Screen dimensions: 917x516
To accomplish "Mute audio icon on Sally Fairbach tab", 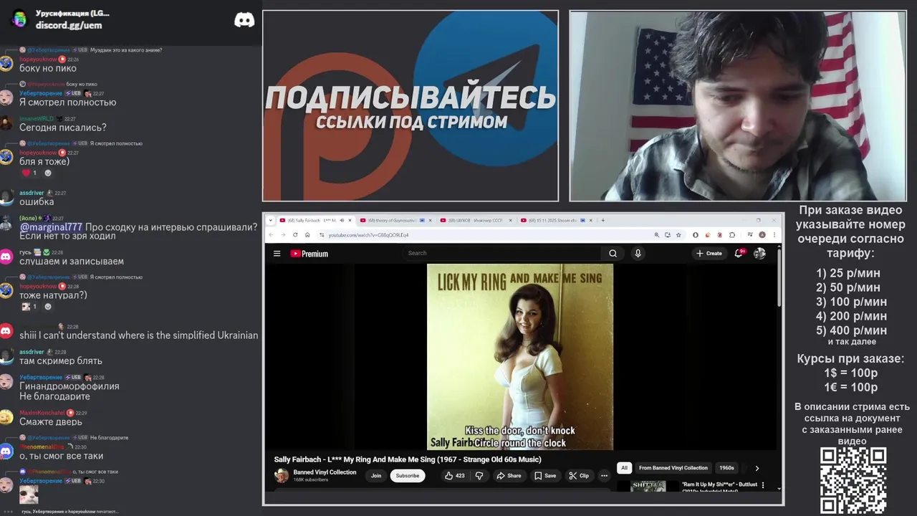I will tap(342, 220).
